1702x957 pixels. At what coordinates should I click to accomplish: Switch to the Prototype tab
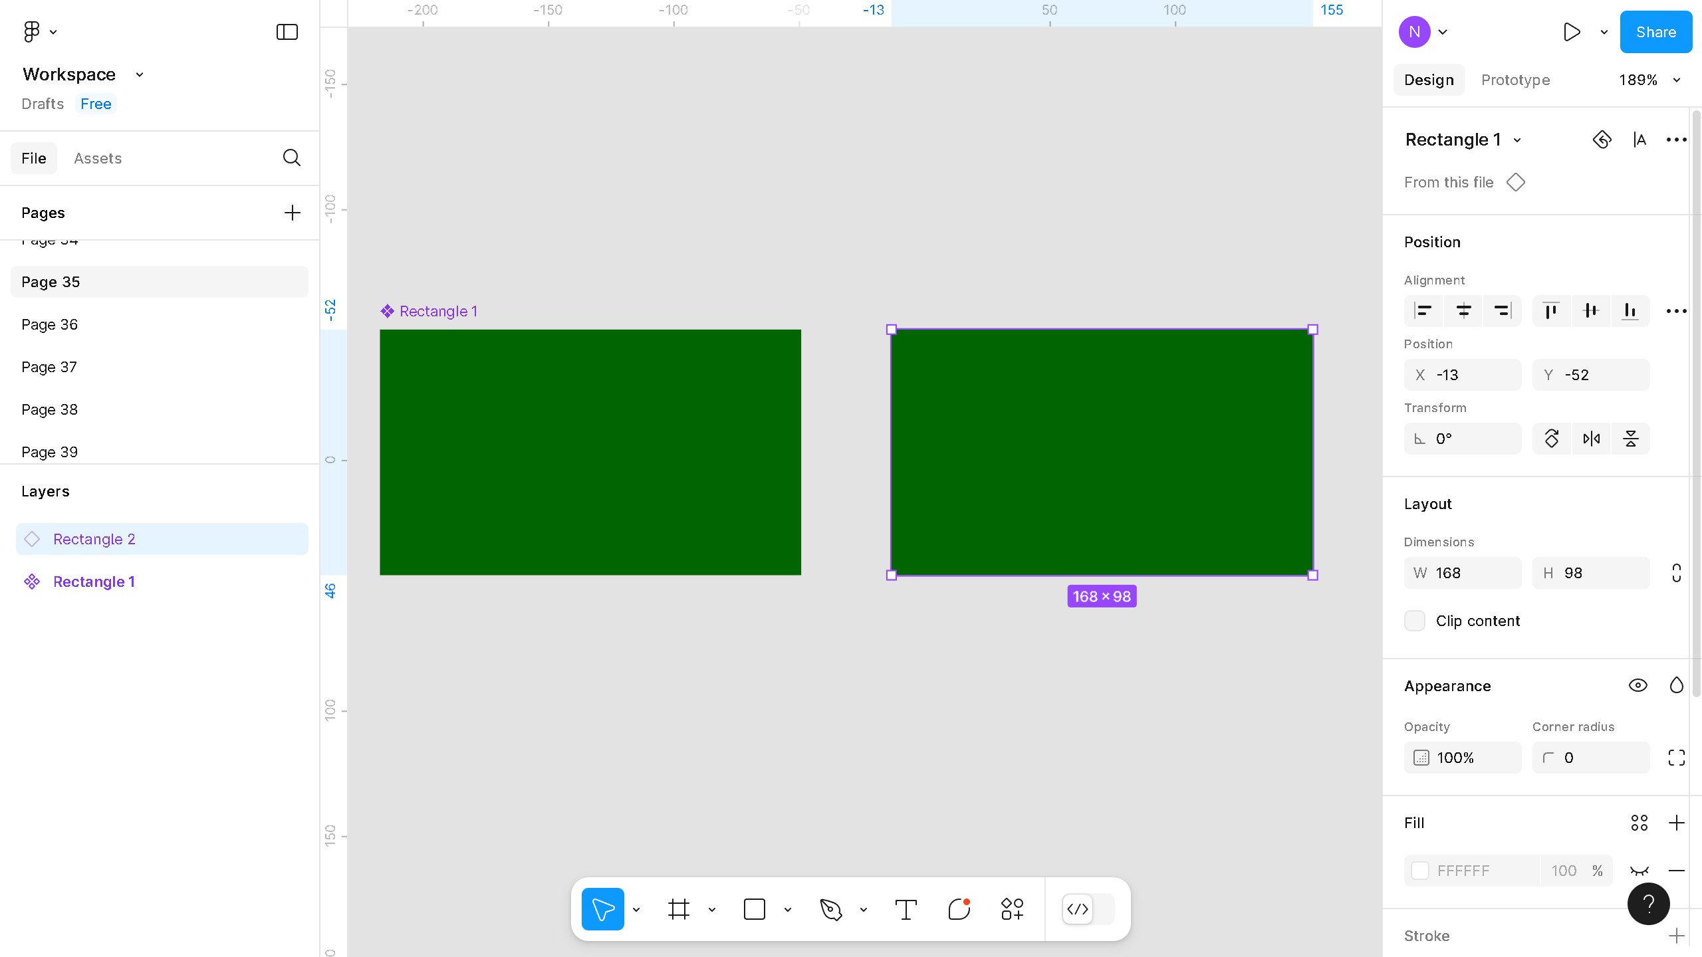click(x=1515, y=80)
